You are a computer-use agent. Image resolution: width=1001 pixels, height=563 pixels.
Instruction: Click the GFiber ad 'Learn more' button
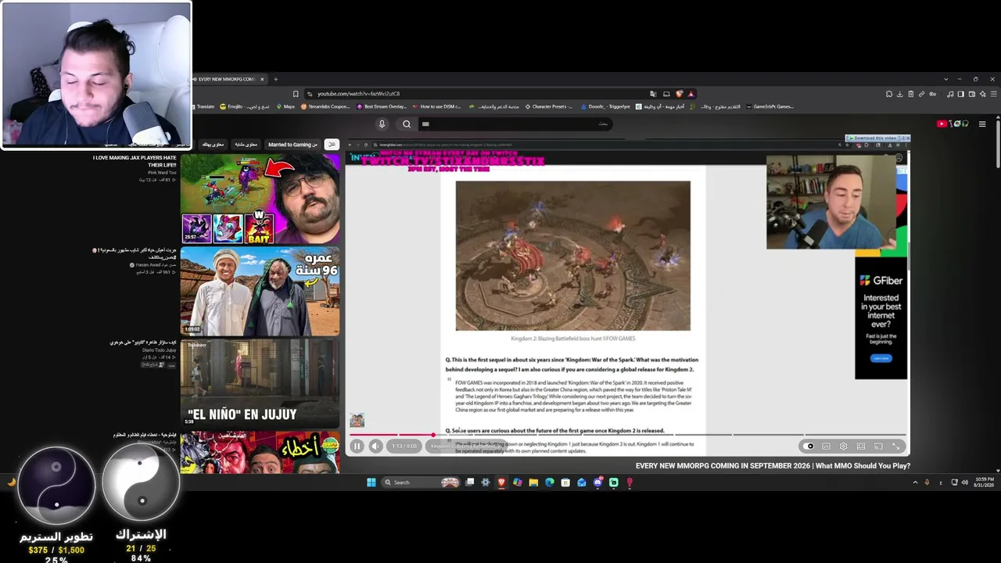(x=881, y=358)
